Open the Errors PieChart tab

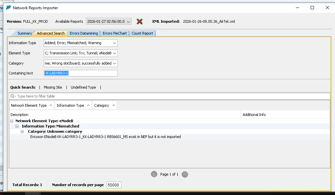click(115, 33)
